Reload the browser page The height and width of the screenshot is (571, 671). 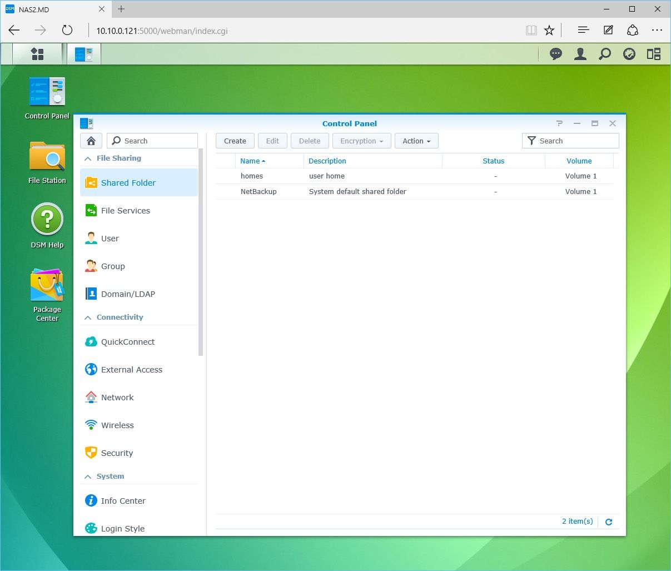coord(67,31)
